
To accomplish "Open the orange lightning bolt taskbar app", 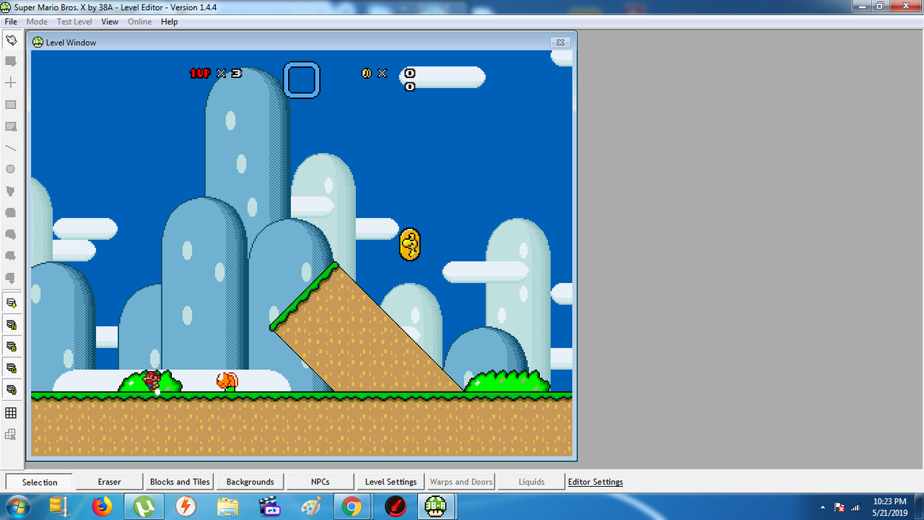I will coord(186,507).
